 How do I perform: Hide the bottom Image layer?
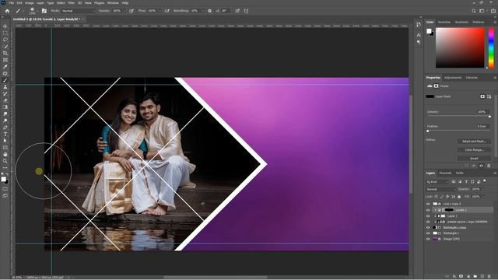[428, 239]
